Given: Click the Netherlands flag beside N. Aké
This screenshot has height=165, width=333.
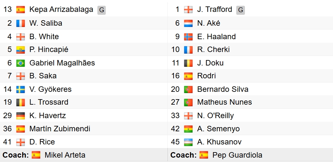Looking at the screenshot, I should 188,23.
